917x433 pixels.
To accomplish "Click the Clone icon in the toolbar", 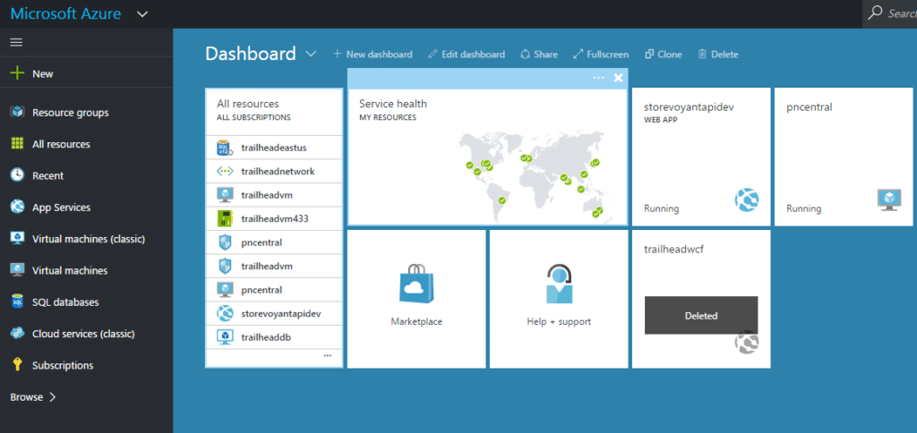I will point(648,55).
